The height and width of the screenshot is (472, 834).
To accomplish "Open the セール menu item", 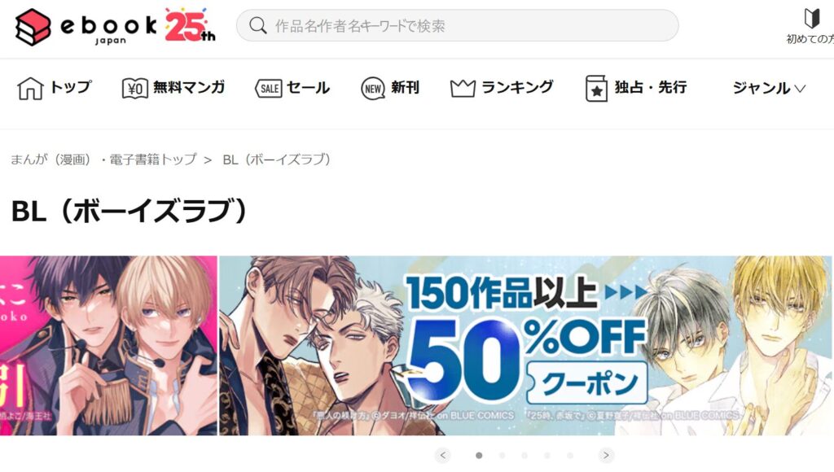I will (x=308, y=88).
